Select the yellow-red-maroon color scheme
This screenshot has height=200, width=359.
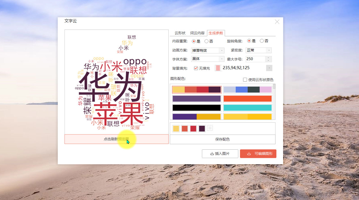tap(197, 90)
